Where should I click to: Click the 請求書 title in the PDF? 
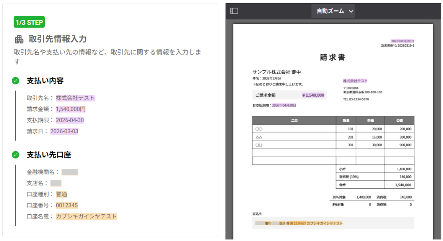(332, 58)
